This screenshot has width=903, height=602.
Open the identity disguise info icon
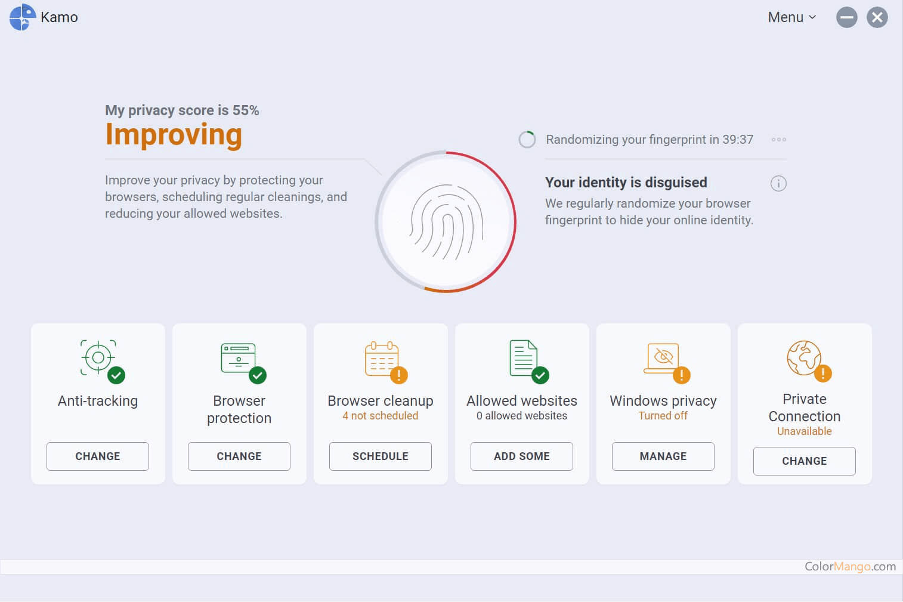pyautogui.click(x=778, y=183)
